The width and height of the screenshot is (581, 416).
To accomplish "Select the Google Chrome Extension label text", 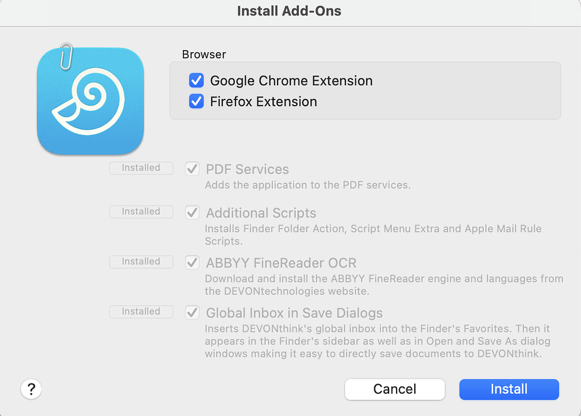I will tap(291, 81).
